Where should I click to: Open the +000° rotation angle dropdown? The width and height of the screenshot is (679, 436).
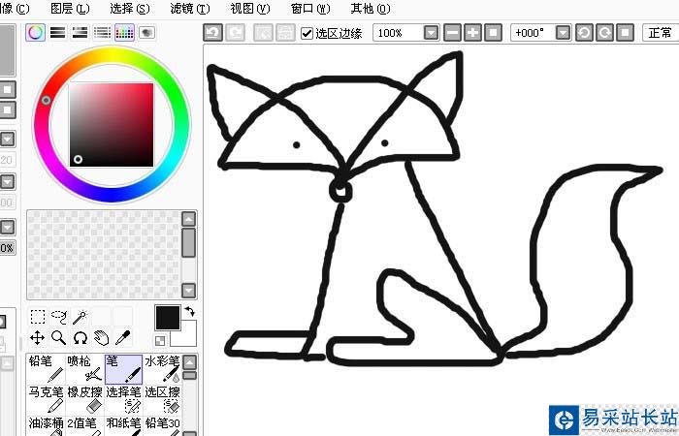pos(562,33)
